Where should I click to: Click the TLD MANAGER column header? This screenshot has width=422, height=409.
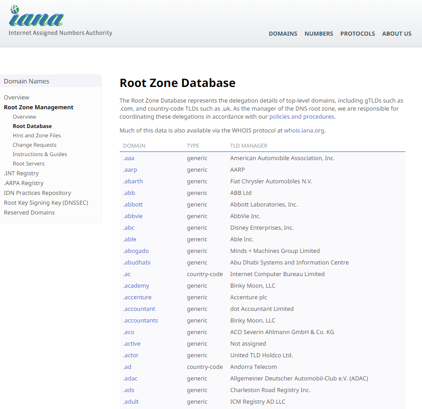(249, 146)
